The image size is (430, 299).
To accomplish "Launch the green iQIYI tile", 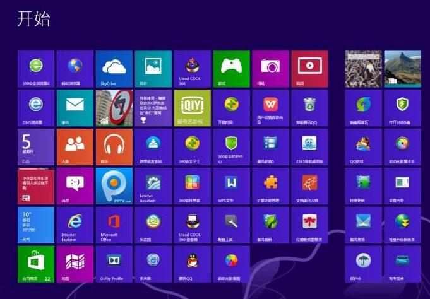I will click(x=193, y=108).
